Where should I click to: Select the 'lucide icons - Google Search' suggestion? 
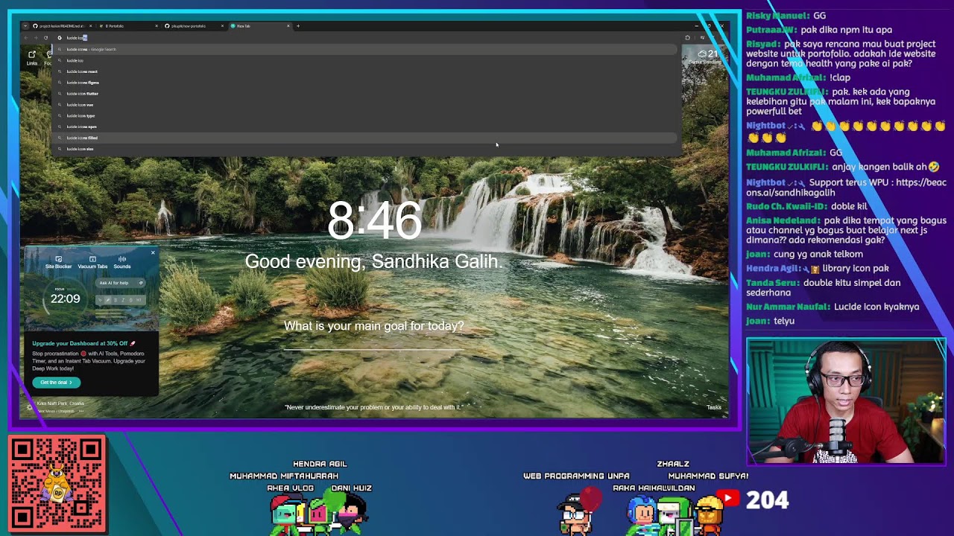[365, 49]
